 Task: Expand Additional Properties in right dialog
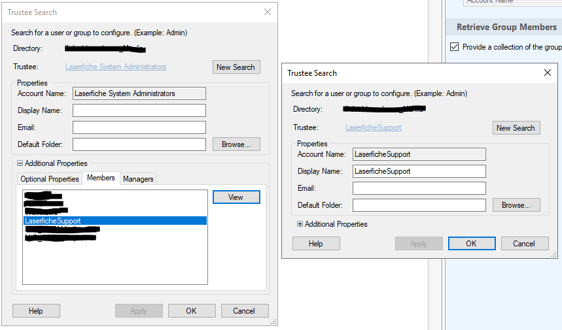pos(300,224)
